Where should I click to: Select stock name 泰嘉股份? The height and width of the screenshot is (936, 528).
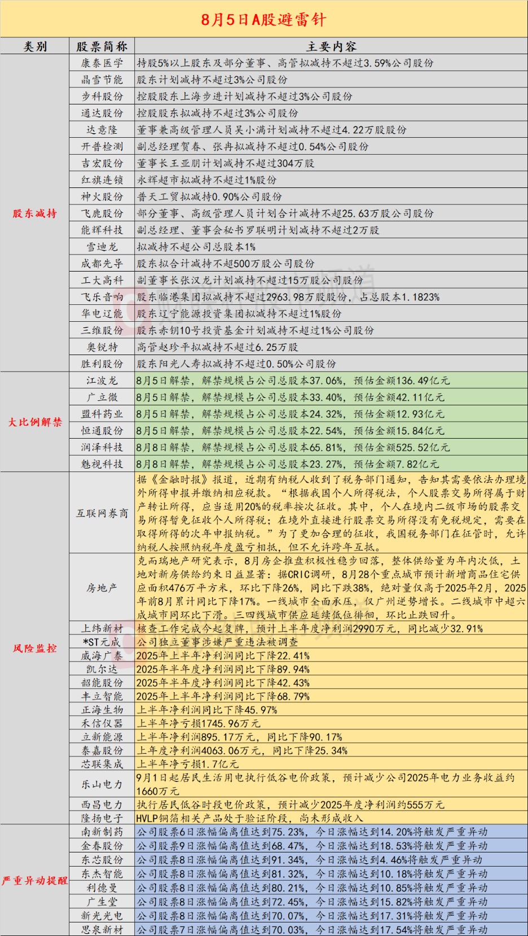click(102, 750)
